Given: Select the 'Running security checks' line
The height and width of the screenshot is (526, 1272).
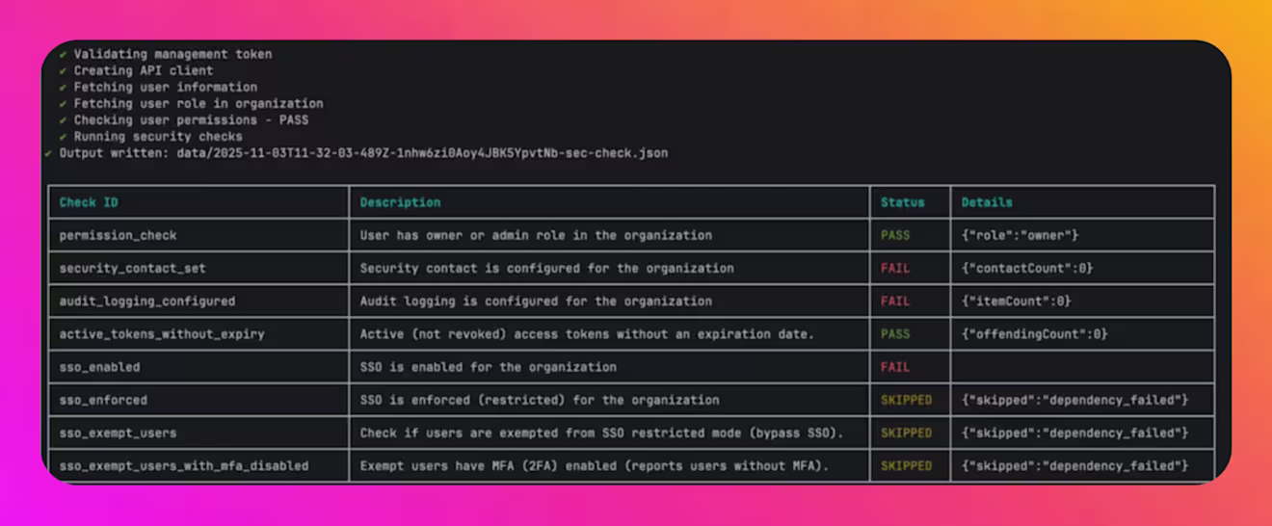Looking at the screenshot, I should [x=150, y=136].
